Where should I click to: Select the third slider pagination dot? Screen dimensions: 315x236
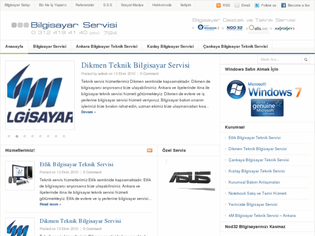[25, 136]
